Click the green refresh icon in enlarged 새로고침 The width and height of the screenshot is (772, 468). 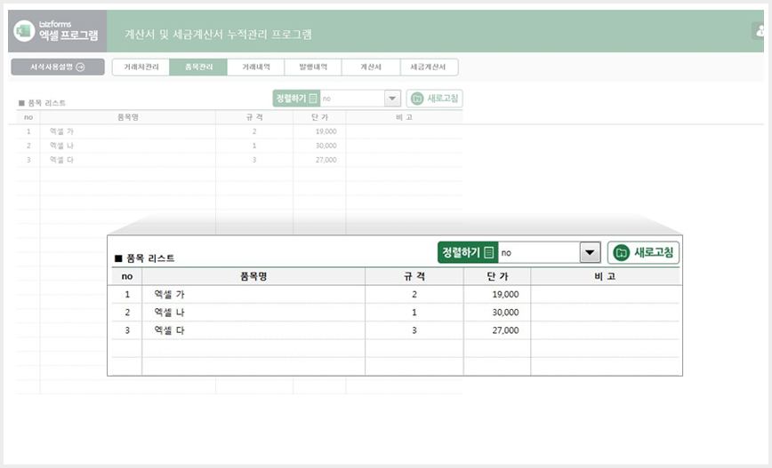point(622,253)
